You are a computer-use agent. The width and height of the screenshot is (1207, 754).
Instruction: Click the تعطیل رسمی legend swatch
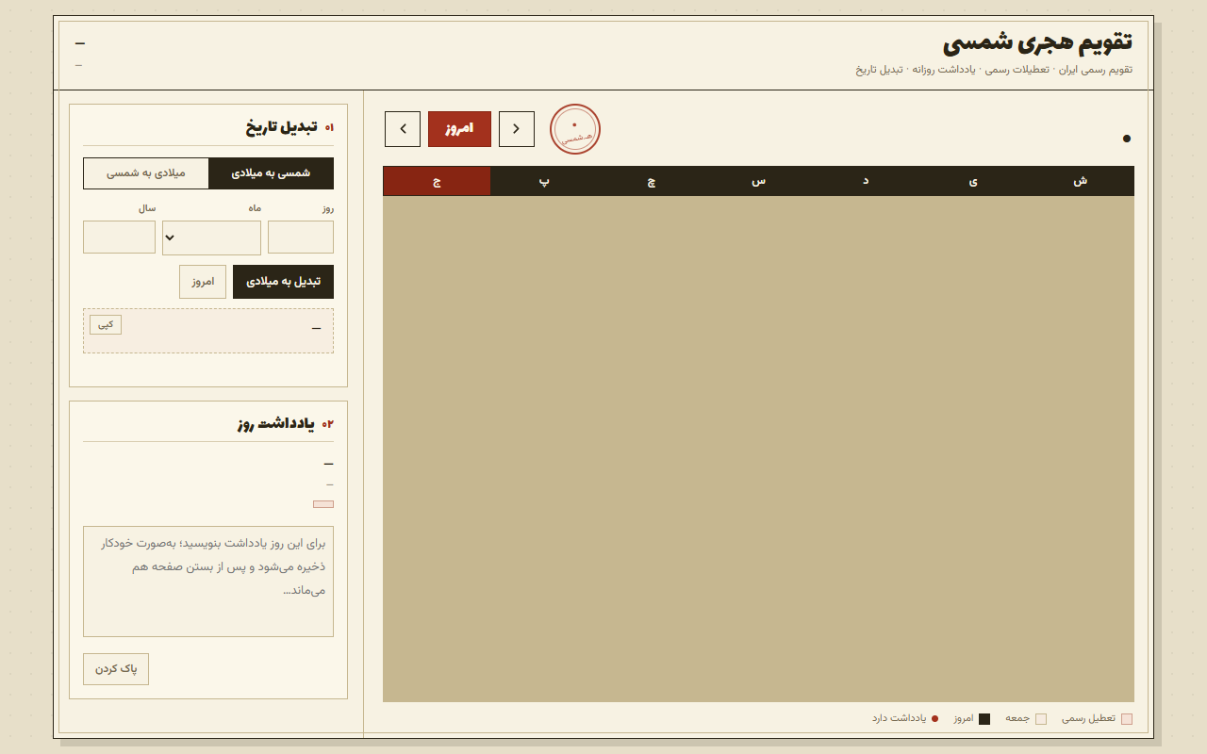[x=1127, y=719]
